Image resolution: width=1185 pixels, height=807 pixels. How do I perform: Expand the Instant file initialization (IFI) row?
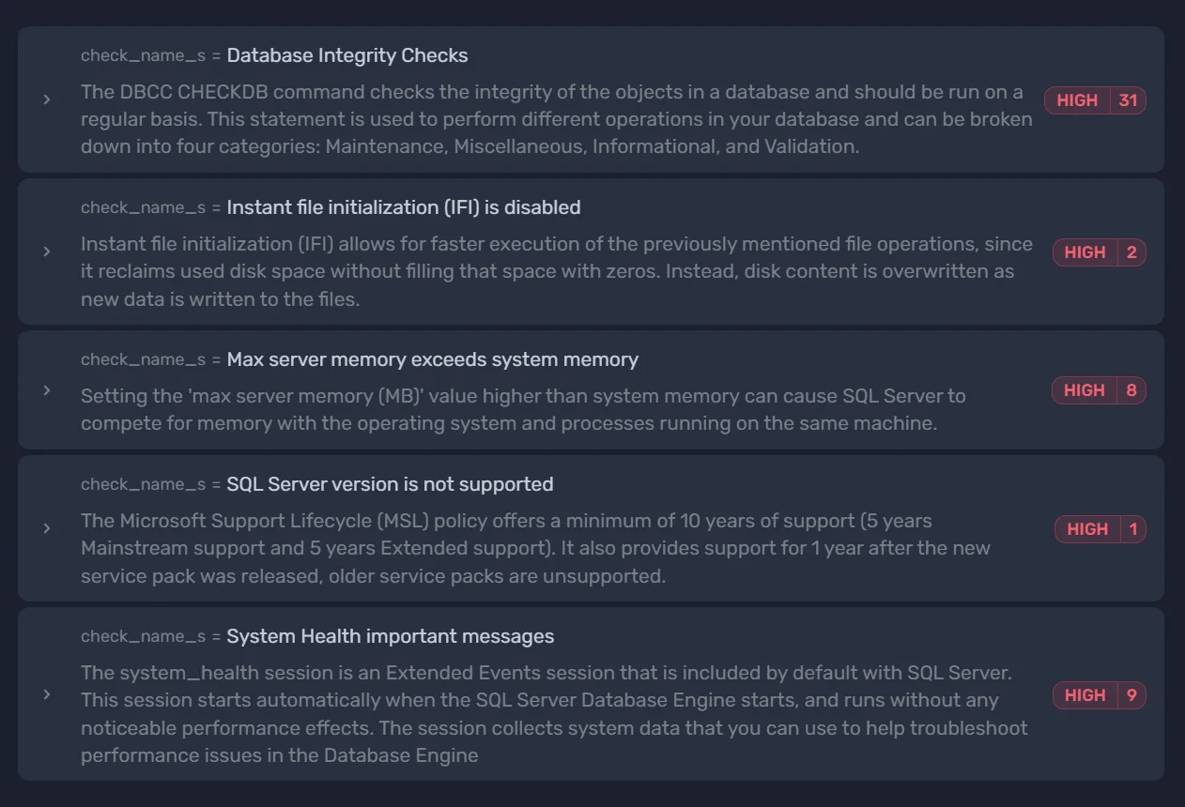[47, 252]
